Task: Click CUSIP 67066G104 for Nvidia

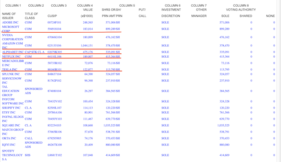Action: click(55, 37)
